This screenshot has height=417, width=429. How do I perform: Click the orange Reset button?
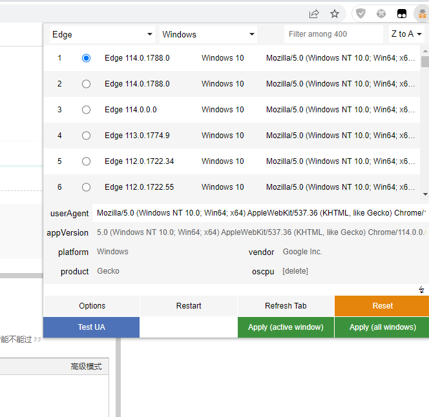[382, 306]
